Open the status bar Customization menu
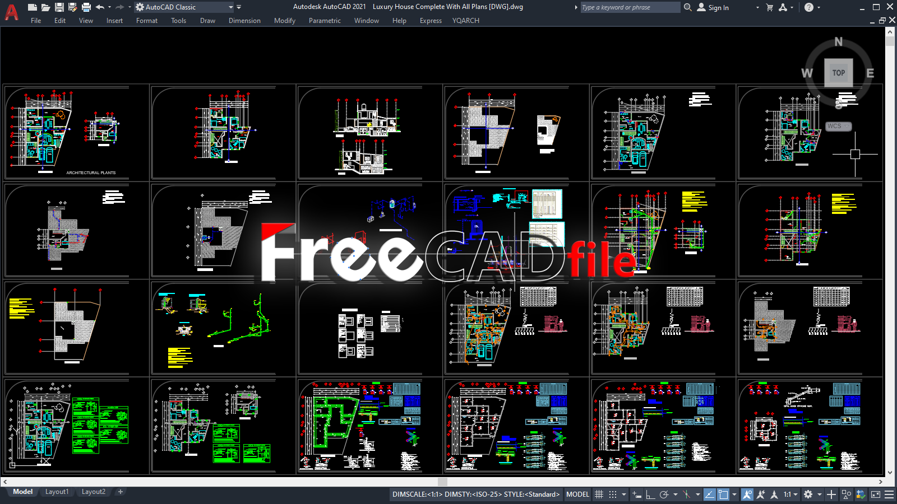 889,494
